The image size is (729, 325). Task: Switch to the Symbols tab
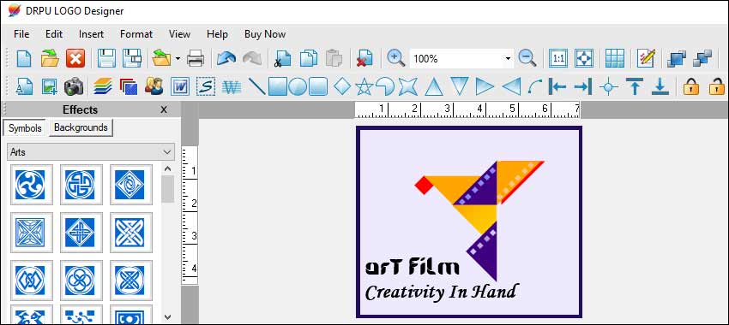tap(25, 128)
